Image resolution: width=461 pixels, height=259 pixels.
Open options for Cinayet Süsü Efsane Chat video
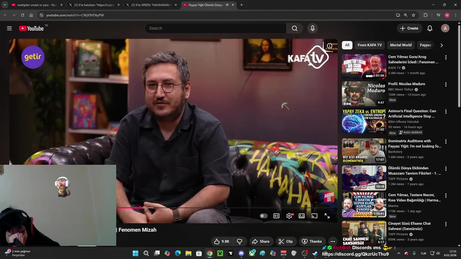coord(446,224)
